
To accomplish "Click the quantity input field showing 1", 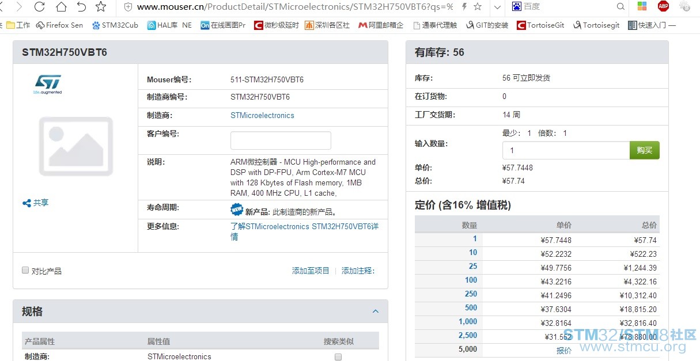I will (x=566, y=150).
